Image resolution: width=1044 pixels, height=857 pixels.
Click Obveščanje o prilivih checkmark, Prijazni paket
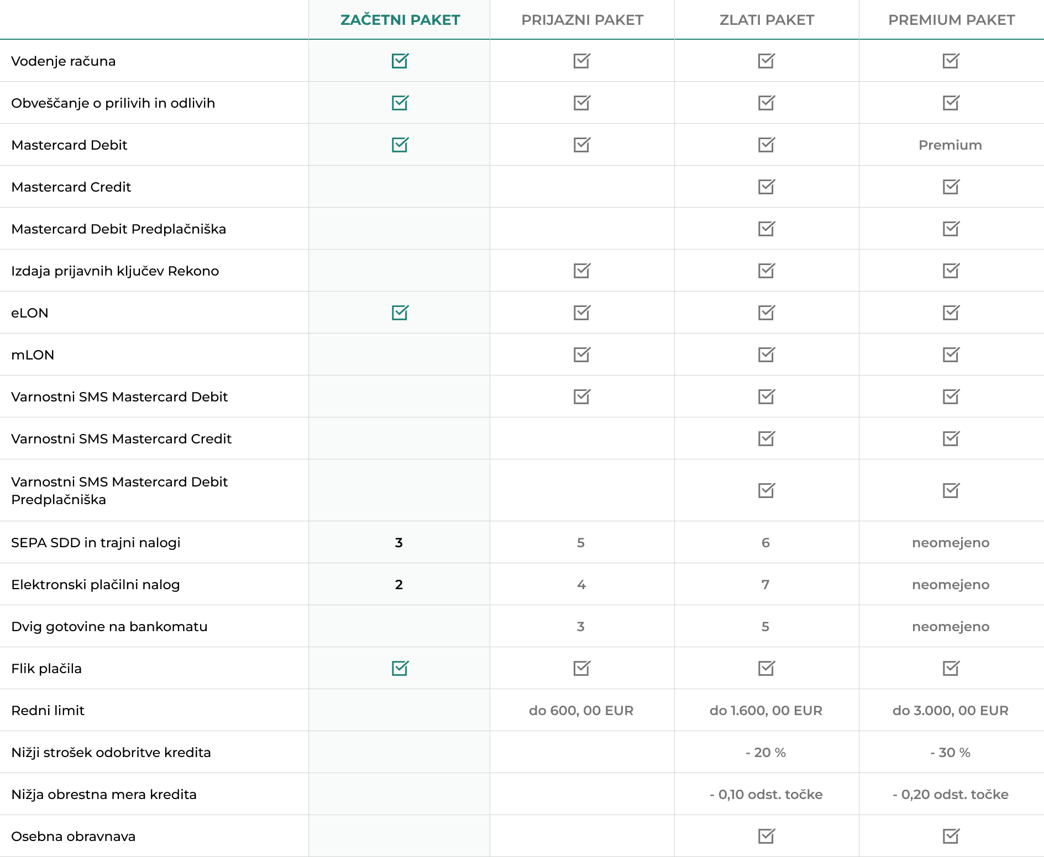click(581, 103)
